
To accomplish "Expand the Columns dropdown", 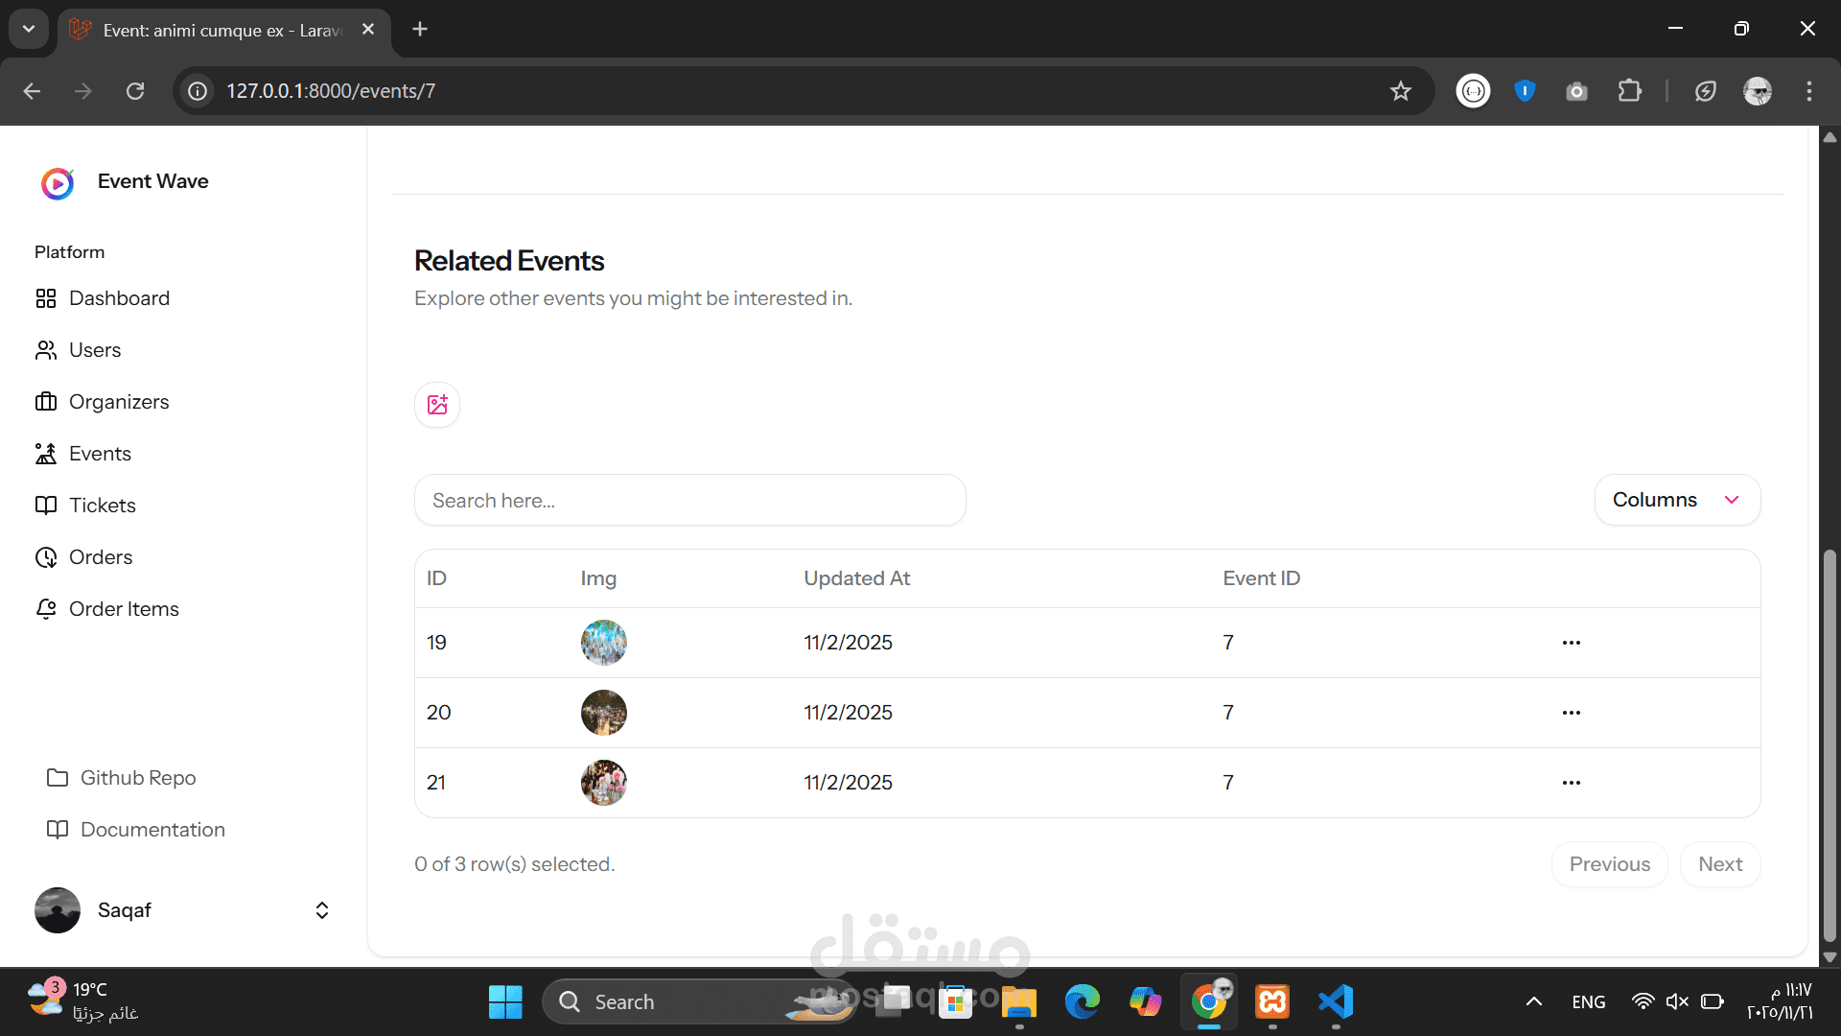I will (x=1676, y=500).
